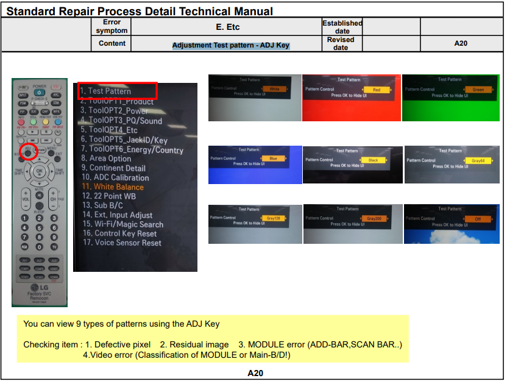This screenshot has width=507, height=384.
Task: Click the 'Off' pattern control selector
Action: pyautogui.click(x=478, y=219)
